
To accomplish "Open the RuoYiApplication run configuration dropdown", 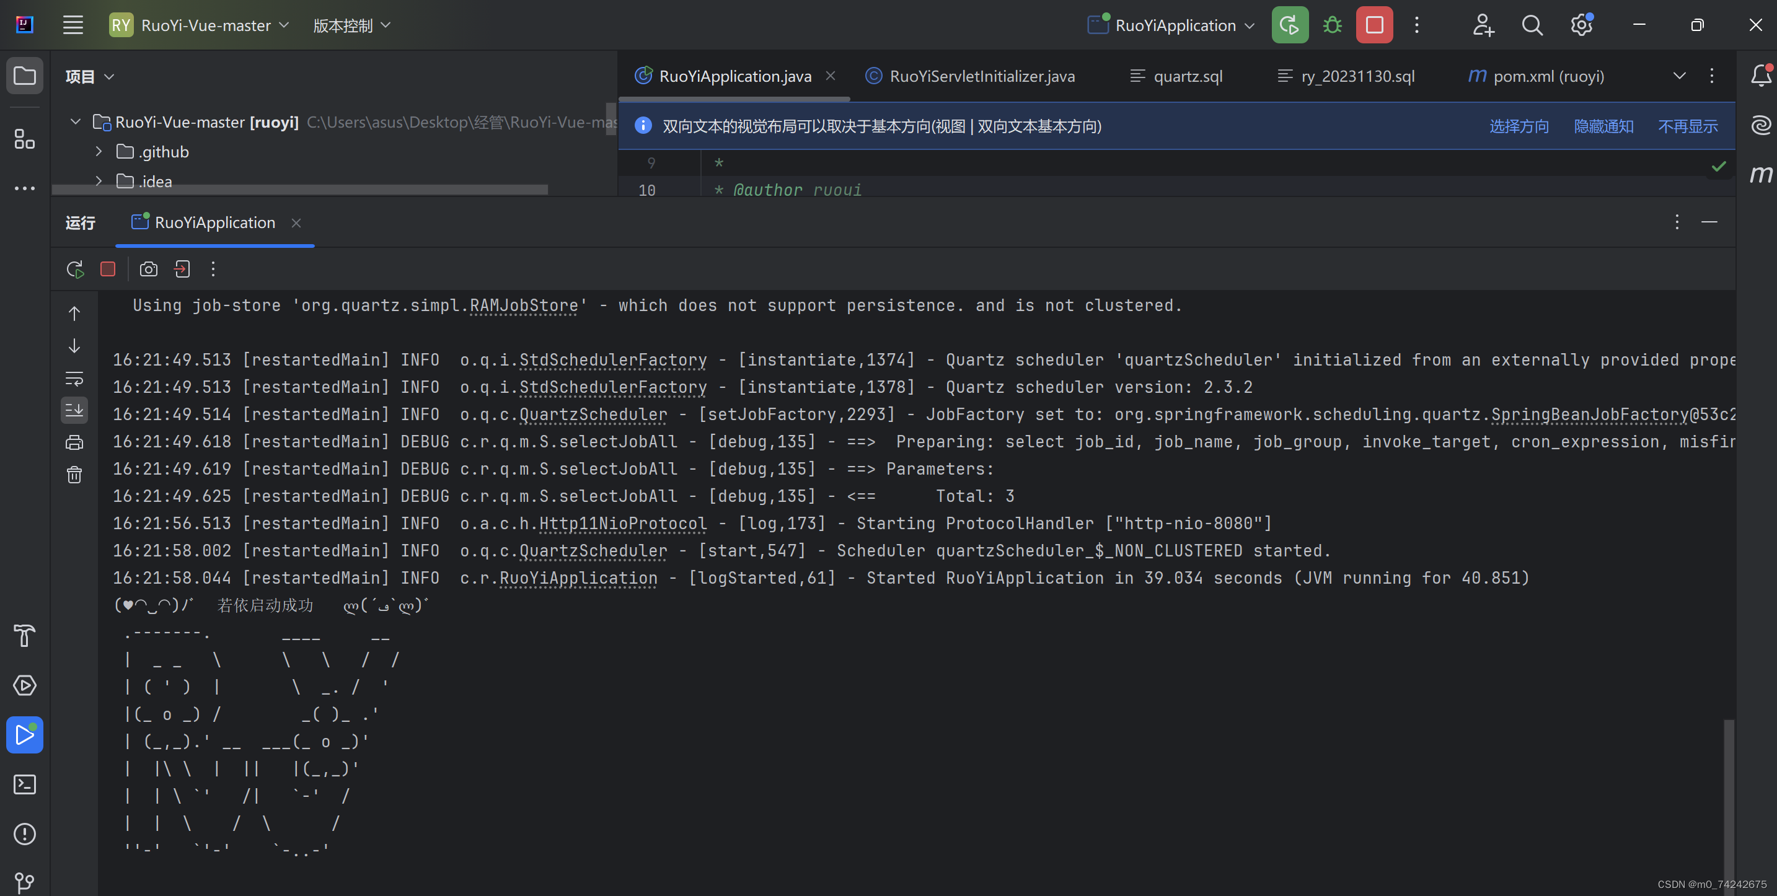I will tap(1171, 25).
